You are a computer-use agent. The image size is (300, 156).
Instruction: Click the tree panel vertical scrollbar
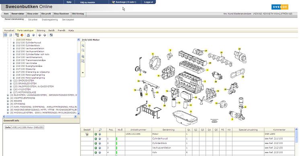(78, 76)
